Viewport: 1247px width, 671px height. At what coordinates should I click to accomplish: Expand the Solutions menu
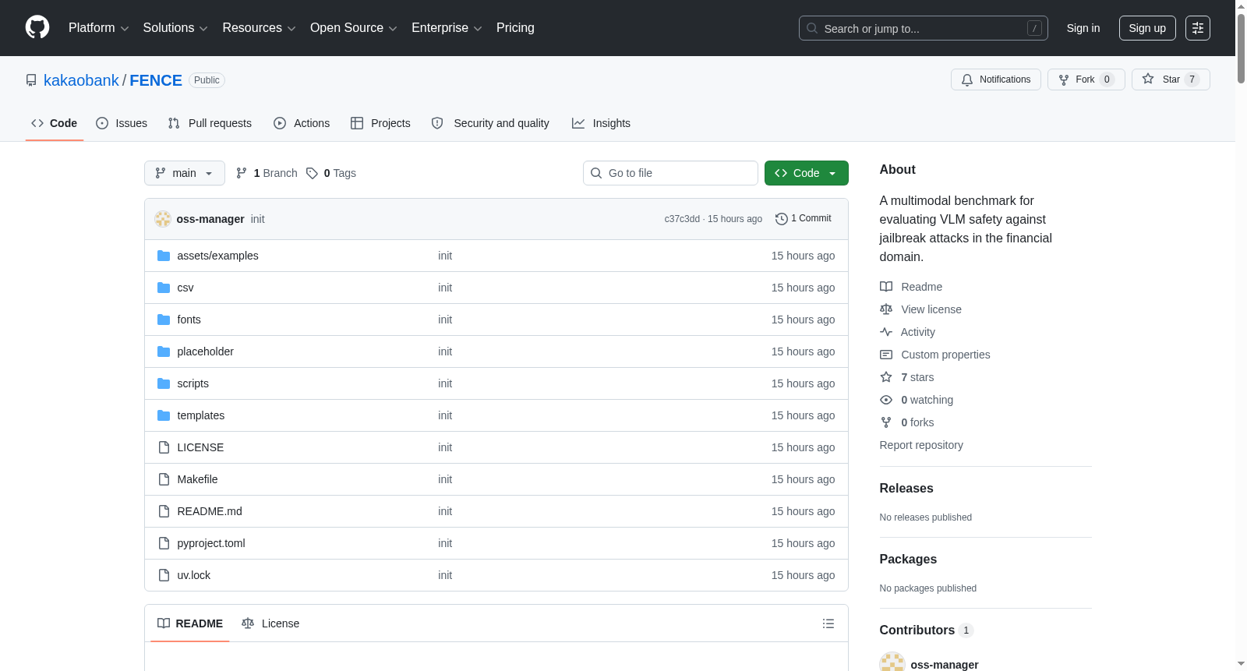tap(175, 28)
